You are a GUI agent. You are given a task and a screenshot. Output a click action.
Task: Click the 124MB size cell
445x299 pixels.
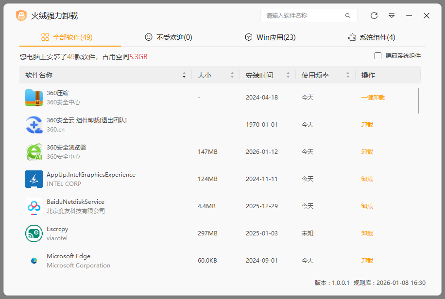pos(207,179)
